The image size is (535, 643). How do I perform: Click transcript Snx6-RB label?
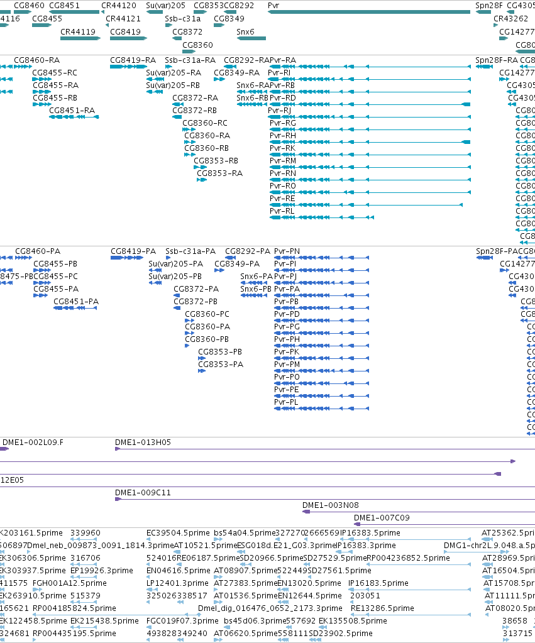point(252,98)
